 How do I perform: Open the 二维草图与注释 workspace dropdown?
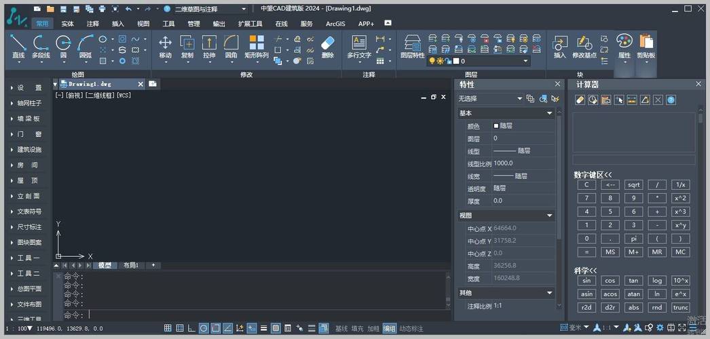(x=210, y=9)
